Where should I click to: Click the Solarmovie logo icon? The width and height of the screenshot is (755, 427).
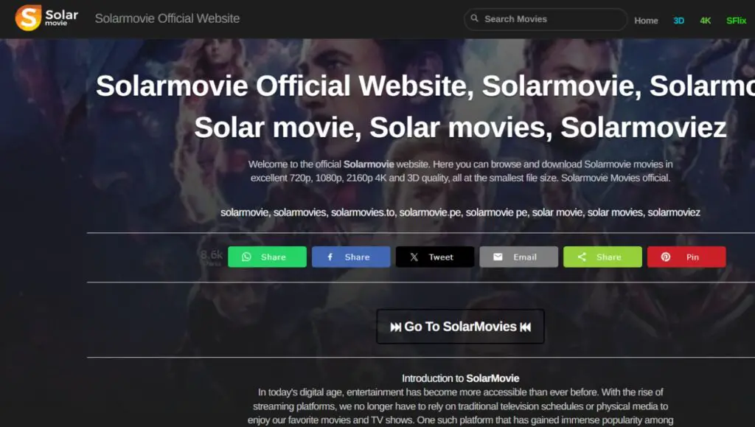coord(30,18)
